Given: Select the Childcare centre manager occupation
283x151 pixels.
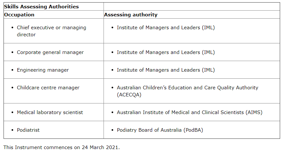Looking at the screenshot, I should pos(48,88).
